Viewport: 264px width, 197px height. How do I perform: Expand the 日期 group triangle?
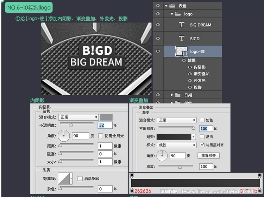pyautogui.click(x=172, y=95)
